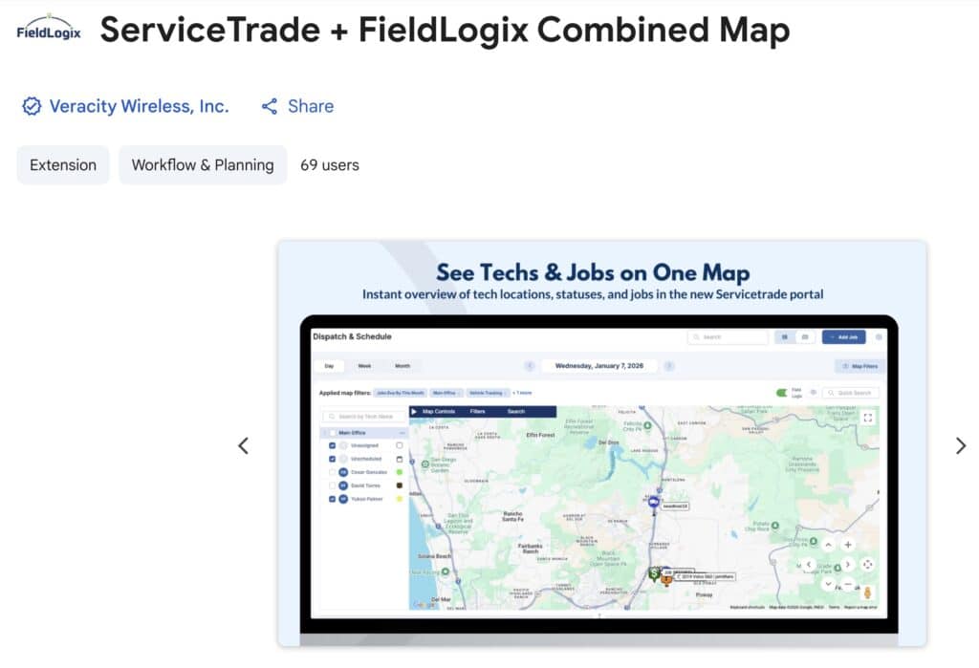The width and height of the screenshot is (979, 668).
Task: Click the ServiceTrade + FieldLogix Combined Map title
Action: (445, 30)
